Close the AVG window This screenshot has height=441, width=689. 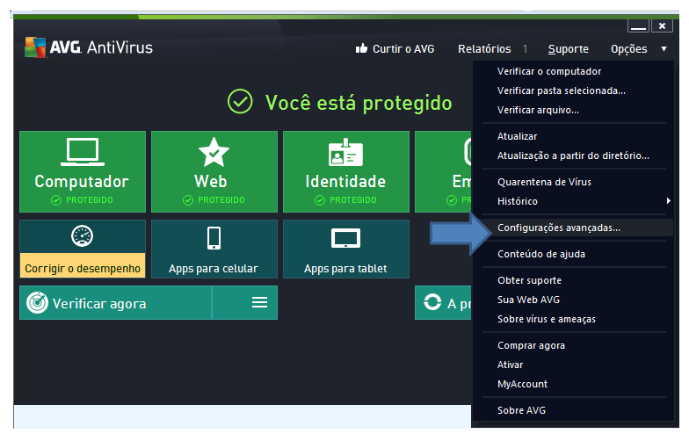point(663,26)
